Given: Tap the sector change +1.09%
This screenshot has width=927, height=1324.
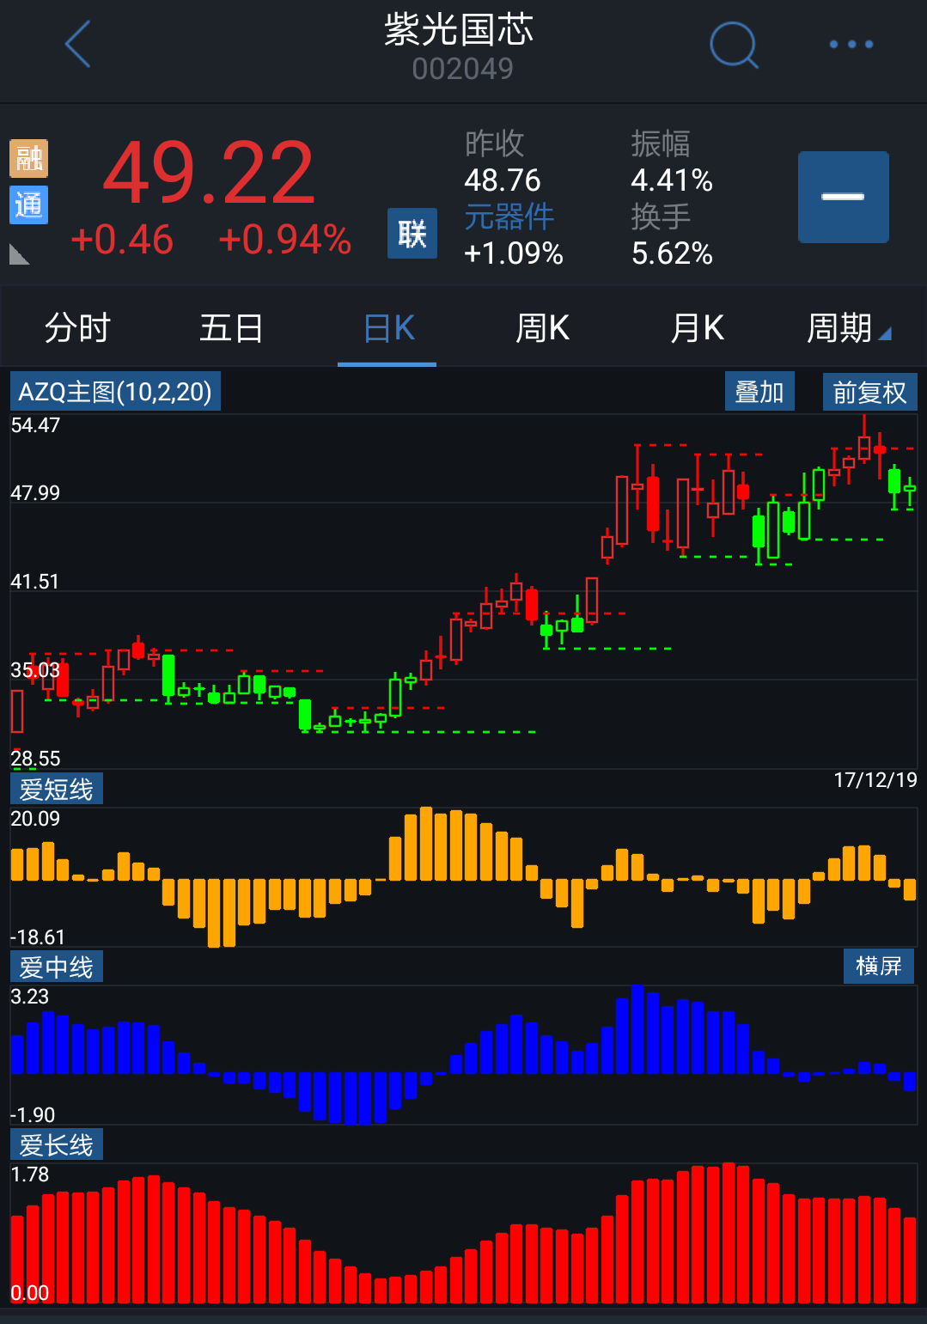Looking at the screenshot, I should [514, 253].
